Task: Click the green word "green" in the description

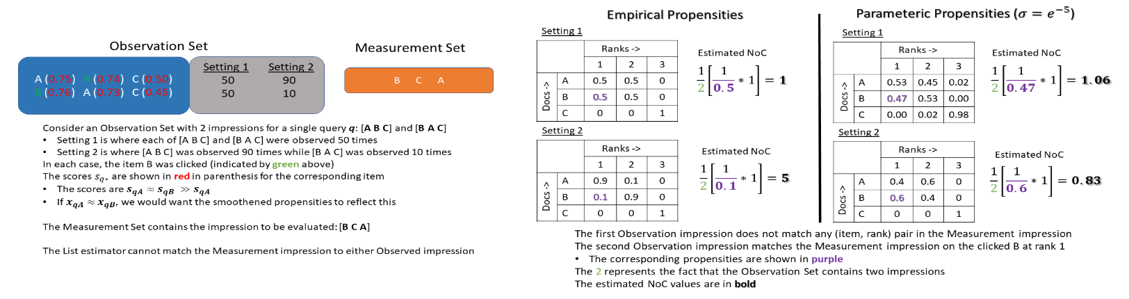Action: (x=285, y=164)
